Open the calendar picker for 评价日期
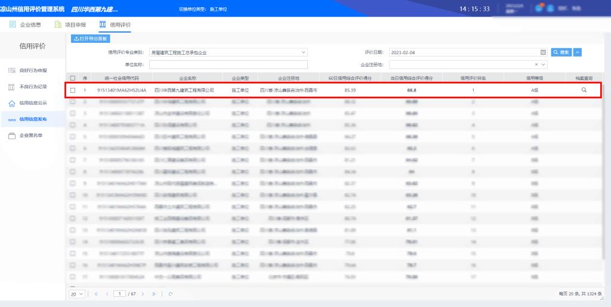The height and width of the screenshot is (307, 611). 543,52
